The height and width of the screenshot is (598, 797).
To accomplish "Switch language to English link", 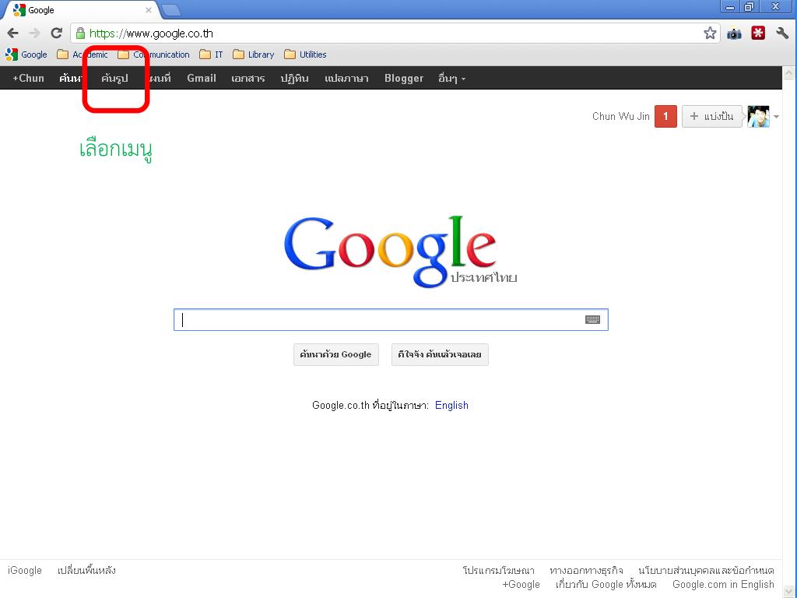I will [x=451, y=405].
